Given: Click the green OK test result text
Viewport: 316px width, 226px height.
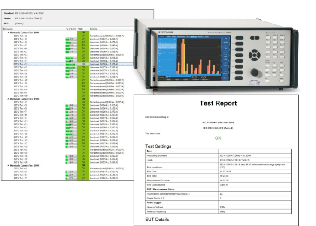Looking at the screenshot, I should 218,138.
